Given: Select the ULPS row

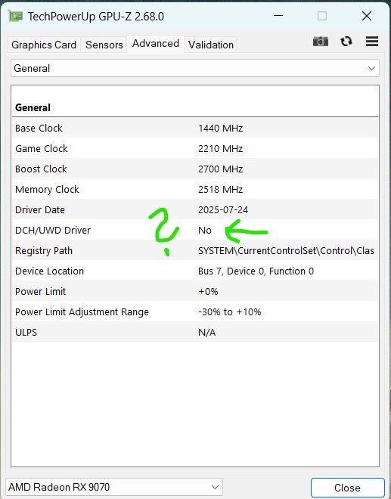Looking at the screenshot, I should tap(195, 332).
